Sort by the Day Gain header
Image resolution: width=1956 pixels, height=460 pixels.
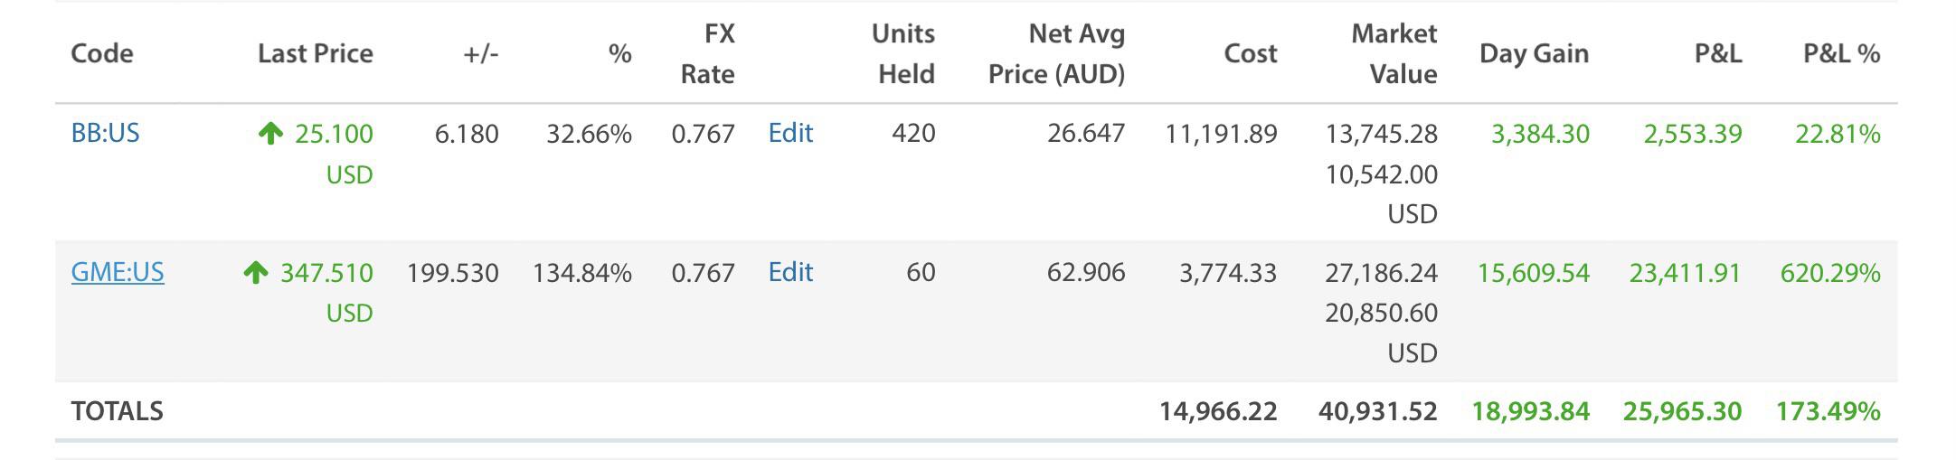pyautogui.click(x=1534, y=53)
